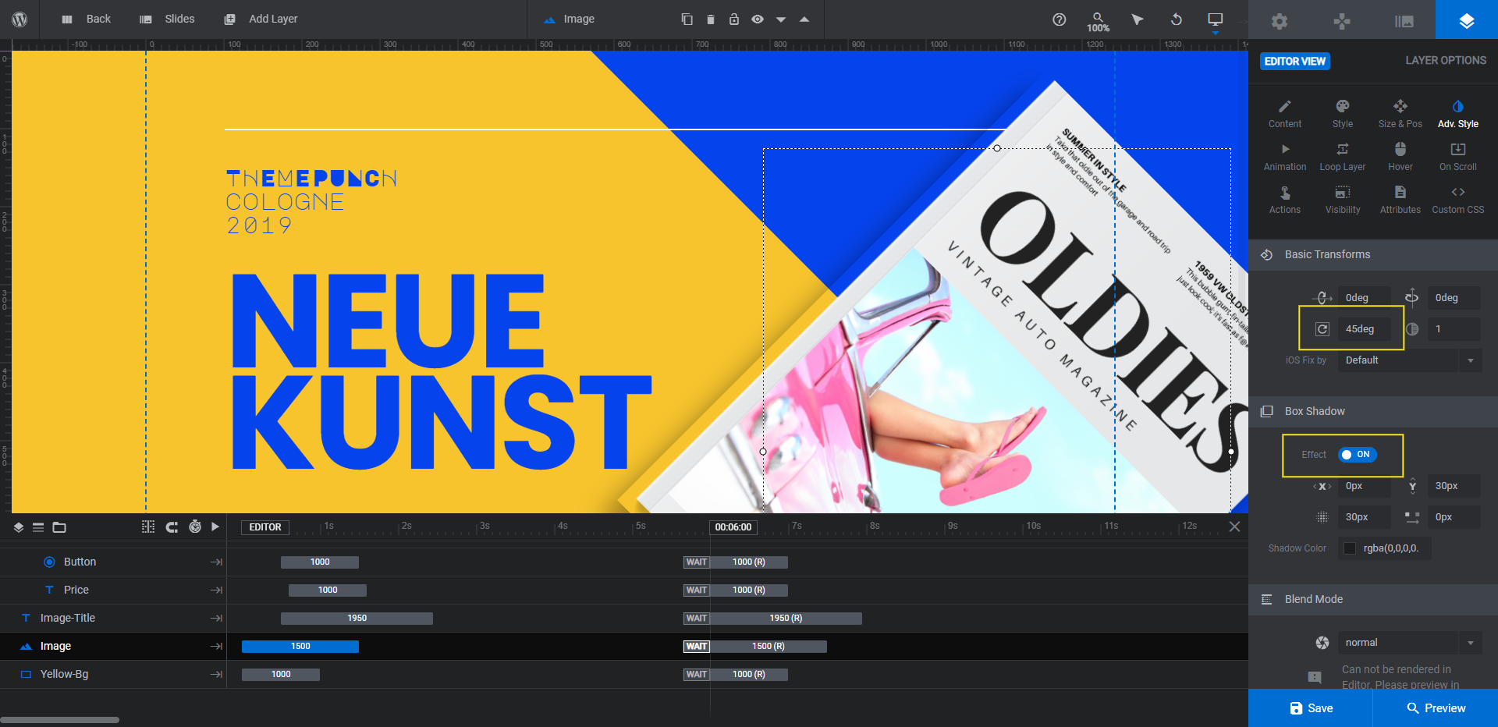Image resolution: width=1498 pixels, height=727 pixels.
Task: Select the Price layer row
Action: click(x=113, y=590)
